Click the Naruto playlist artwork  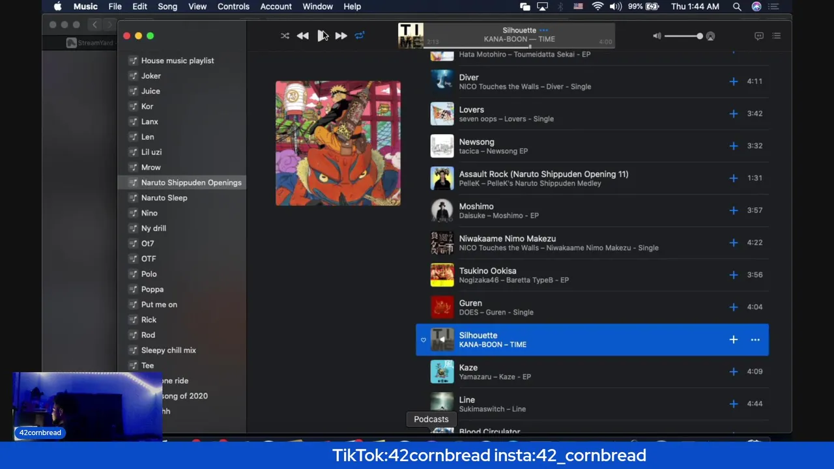click(x=338, y=143)
